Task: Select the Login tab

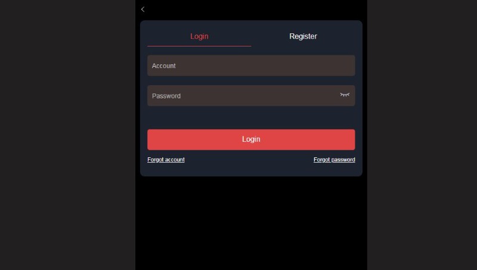Action: click(199, 36)
